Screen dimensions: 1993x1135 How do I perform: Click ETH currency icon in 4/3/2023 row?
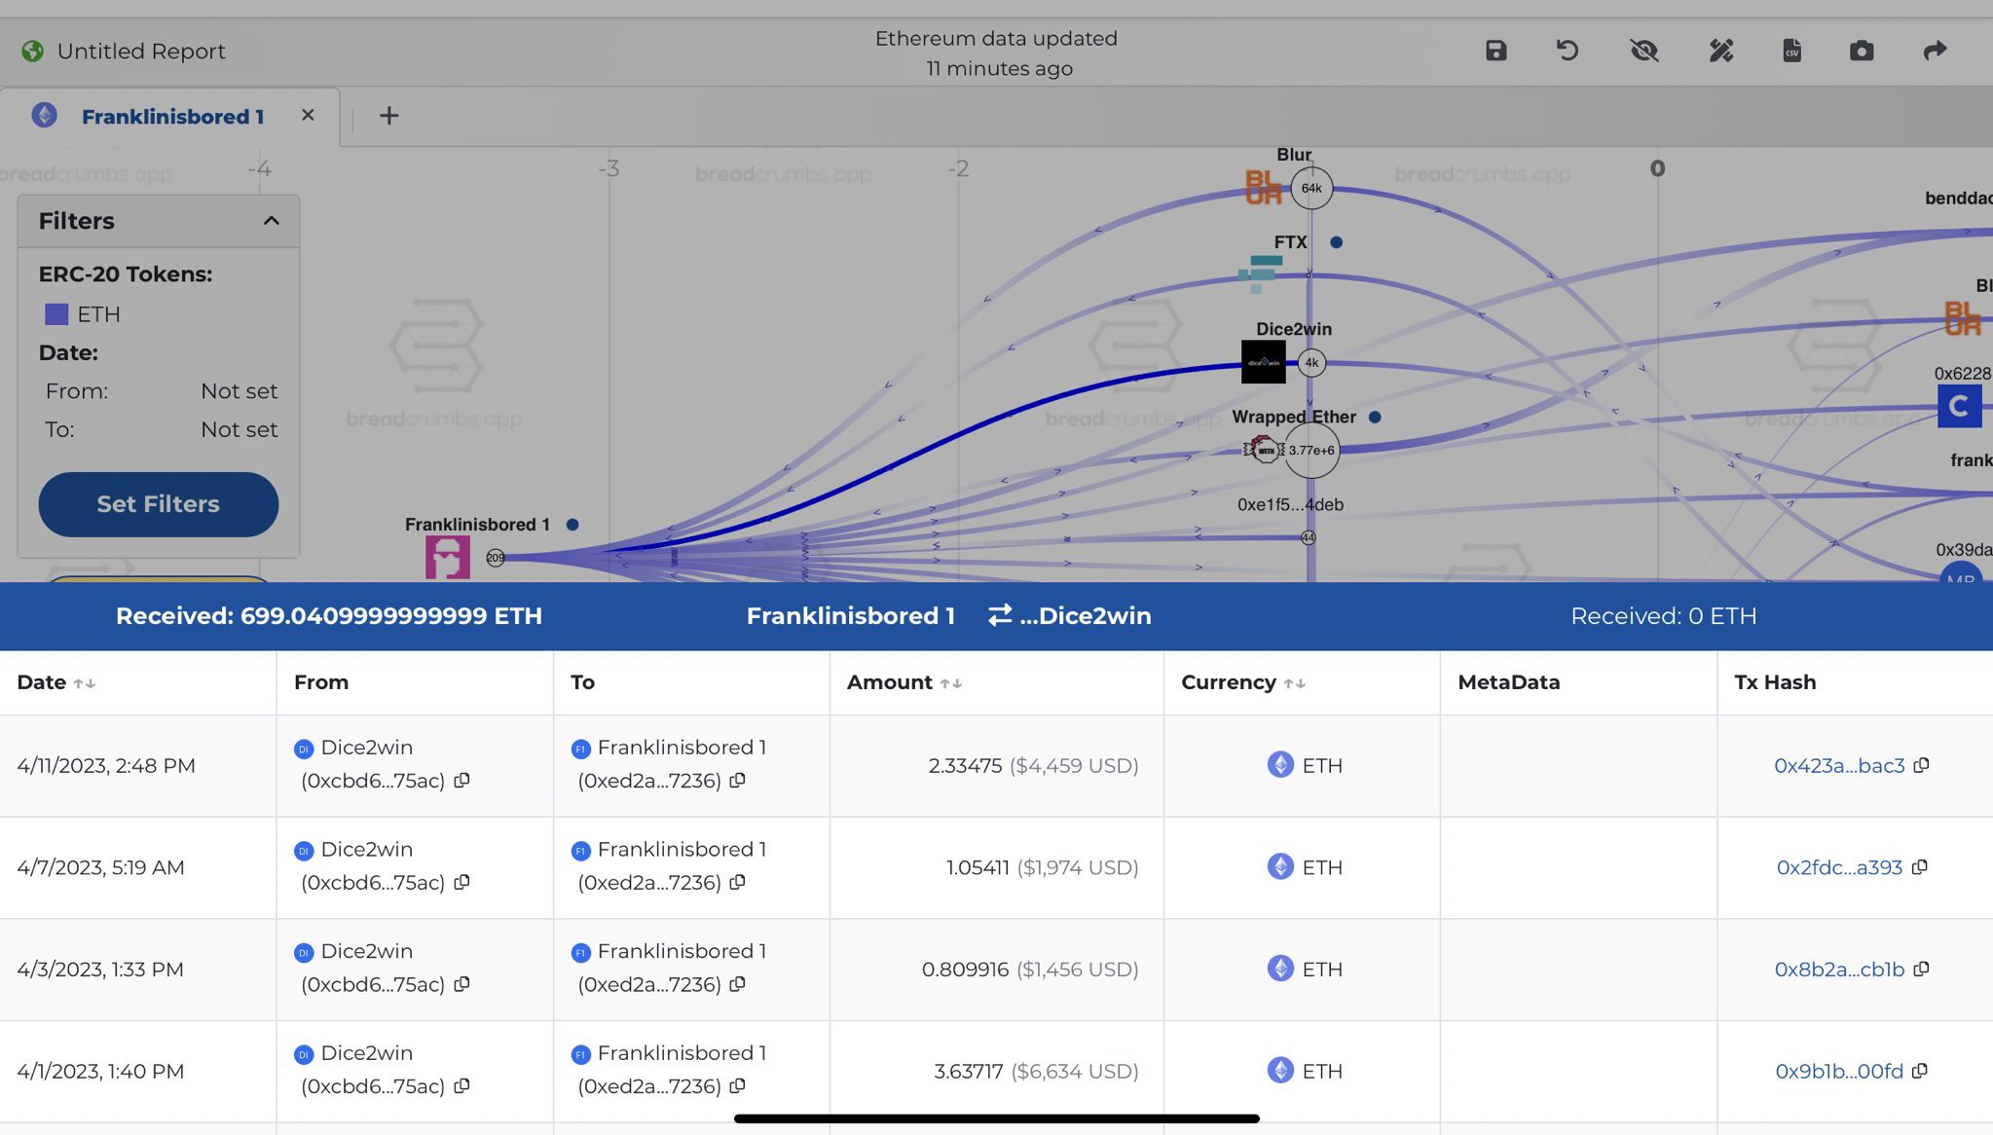coord(1279,969)
